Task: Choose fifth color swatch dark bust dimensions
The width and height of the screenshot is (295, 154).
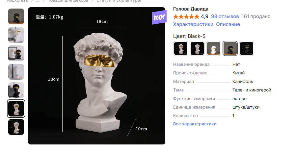Action: click(247, 48)
